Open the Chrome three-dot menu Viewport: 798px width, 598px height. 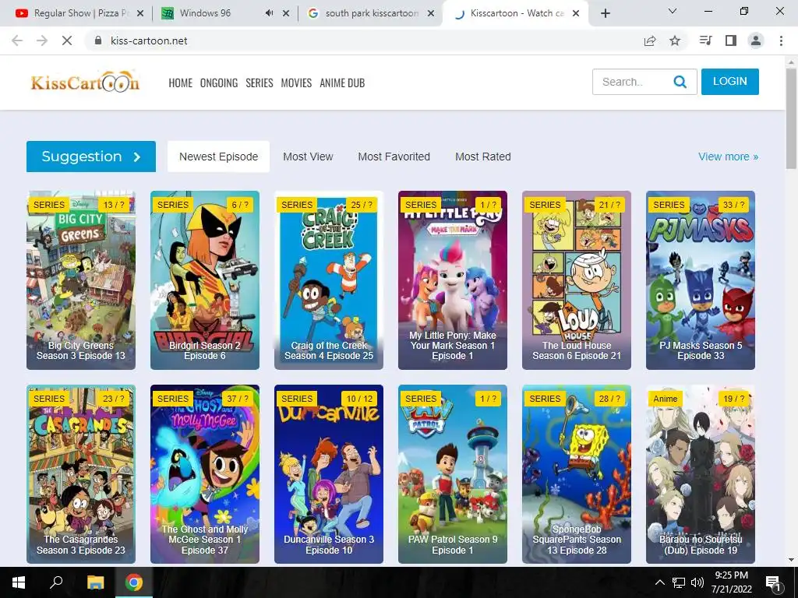tap(781, 40)
